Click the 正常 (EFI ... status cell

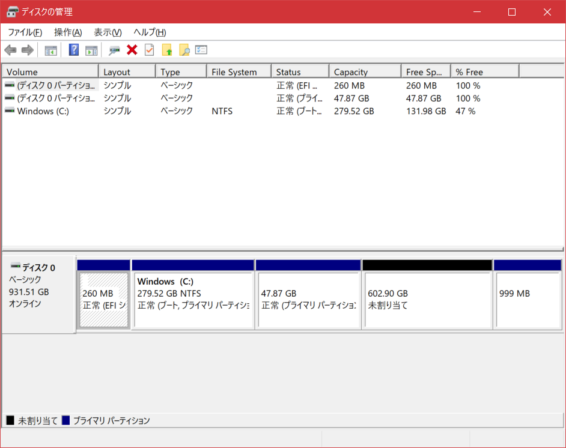coord(297,85)
